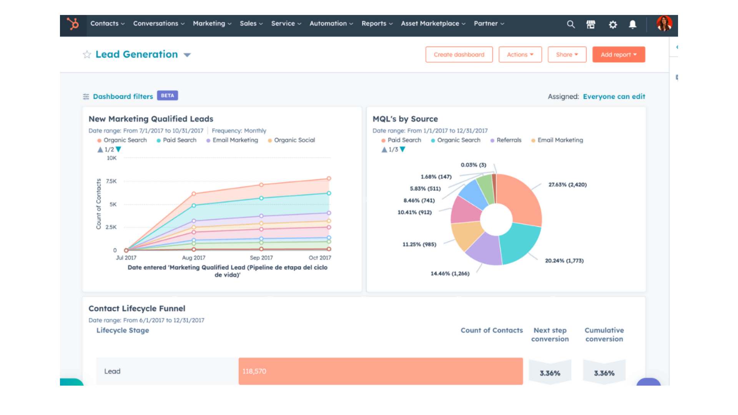
Task: Click the user avatar picture
Action: coord(664,24)
